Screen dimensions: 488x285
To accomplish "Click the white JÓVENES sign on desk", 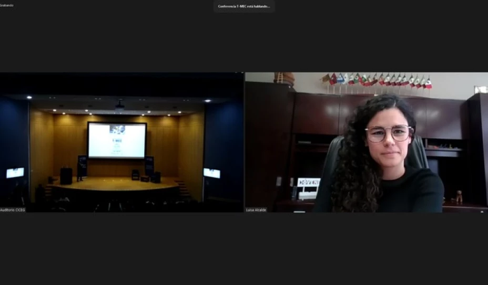I will [308, 183].
